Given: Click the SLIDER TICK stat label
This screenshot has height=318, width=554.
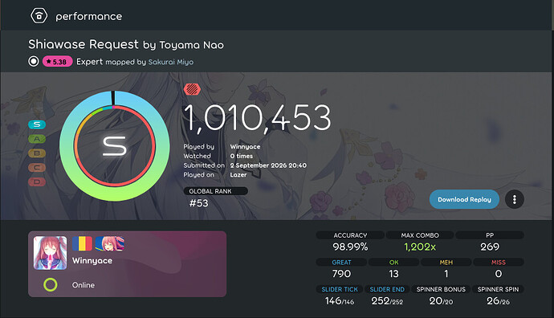Looking at the screenshot, I should point(340,289).
